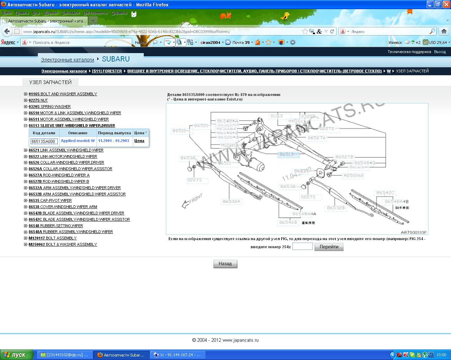Open the Закладки menu
This screenshot has height=360, width=451.
(70, 13)
